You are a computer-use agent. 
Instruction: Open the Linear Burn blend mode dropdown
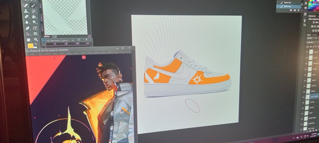click(x=312, y=42)
